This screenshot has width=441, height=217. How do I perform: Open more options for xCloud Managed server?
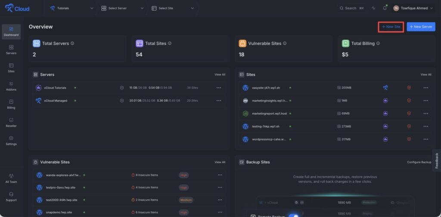219,101
